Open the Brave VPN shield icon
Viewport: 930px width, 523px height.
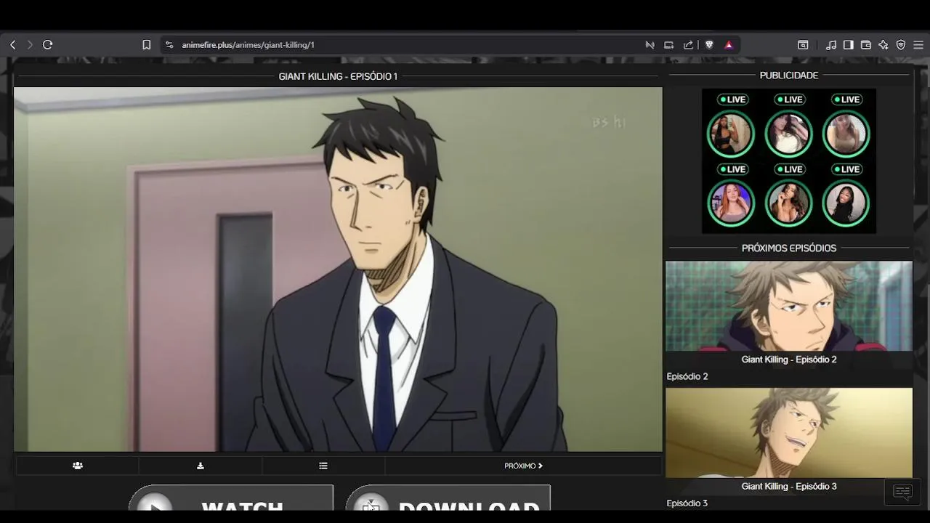pyautogui.click(x=901, y=45)
